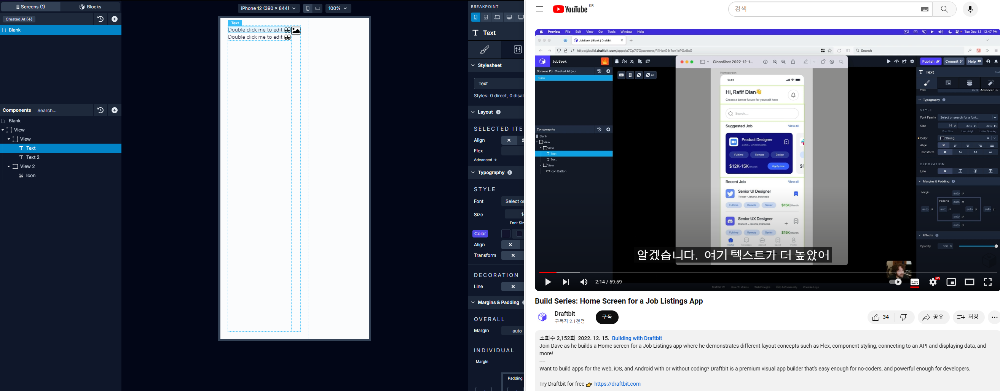Select desktop breakpoint icon

click(509, 17)
